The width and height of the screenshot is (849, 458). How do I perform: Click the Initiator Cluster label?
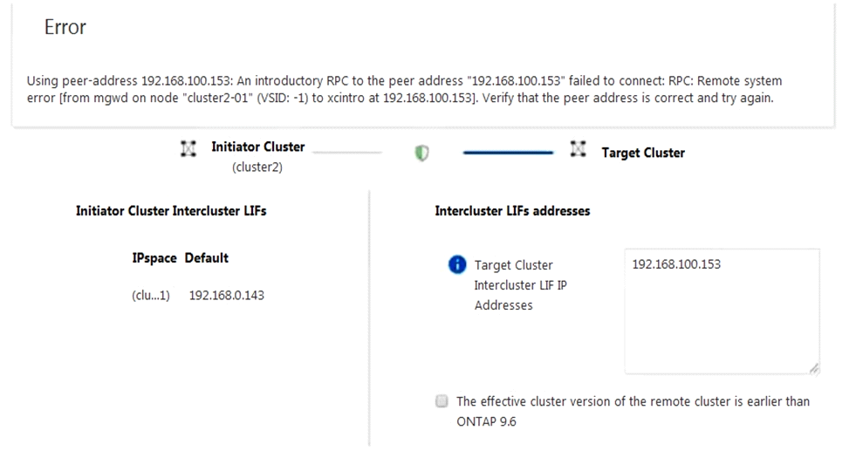257,147
